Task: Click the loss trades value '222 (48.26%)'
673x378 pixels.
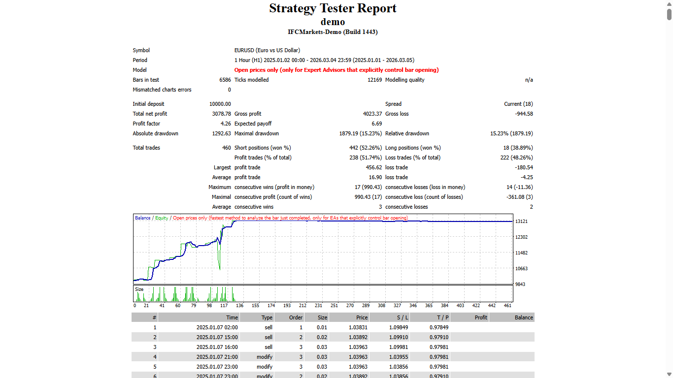Action: (x=517, y=157)
